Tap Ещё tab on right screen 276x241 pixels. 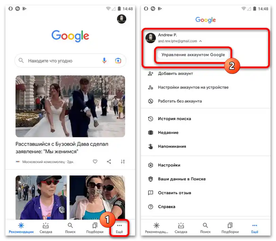255,228
